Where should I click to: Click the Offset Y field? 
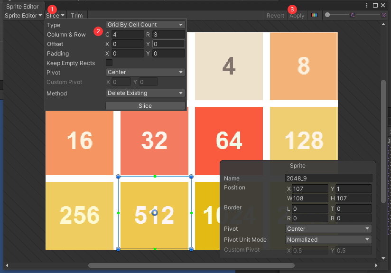pyautogui.click(x=168, y=44)
